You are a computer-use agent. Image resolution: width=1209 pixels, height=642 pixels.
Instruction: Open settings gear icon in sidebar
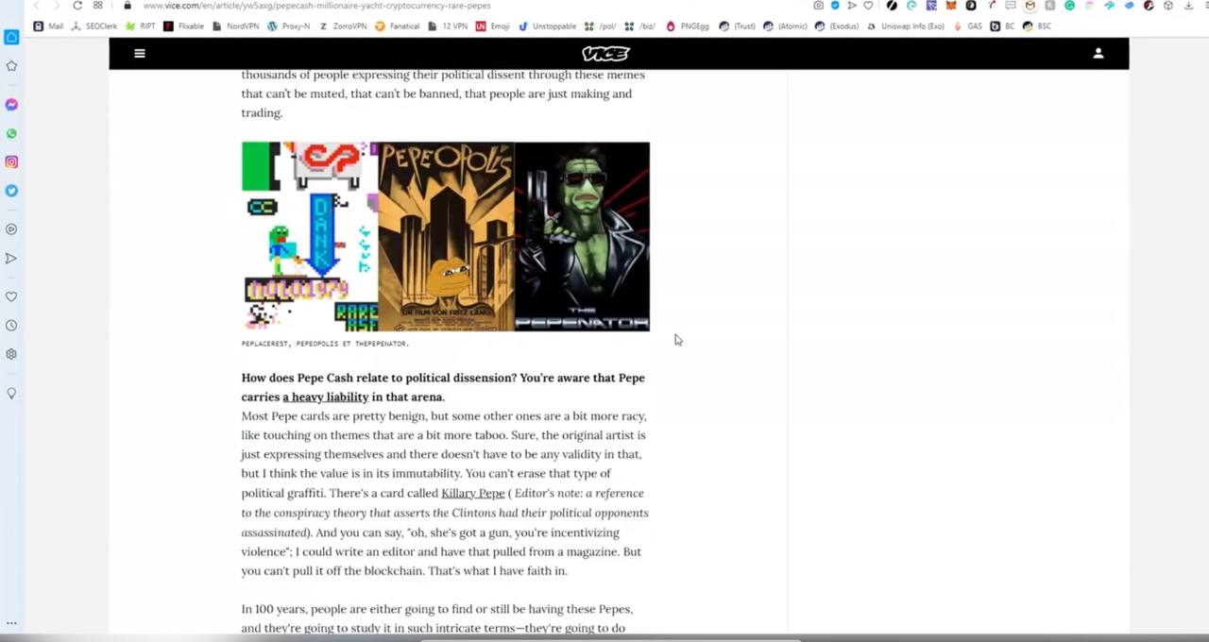(11, 354)
